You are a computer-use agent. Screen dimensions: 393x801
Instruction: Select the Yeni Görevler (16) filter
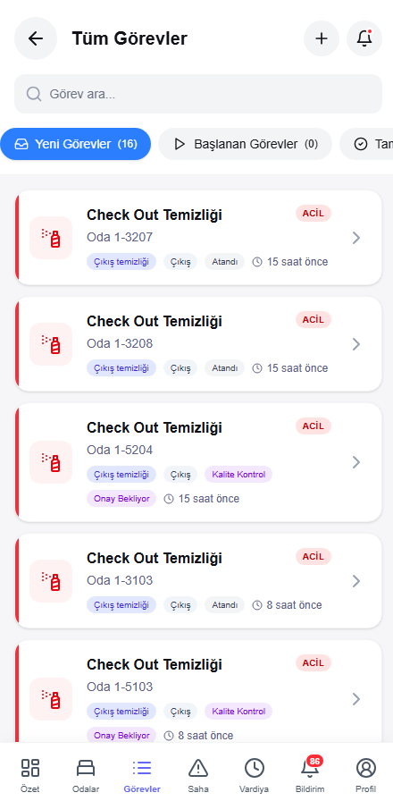[x=76, y=144]
